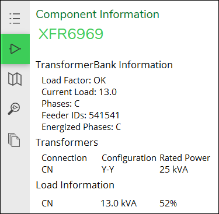This screenshot has width=219, height=214.
Task: Select the 25 kVA rated power cell
Action: (174, 170)
